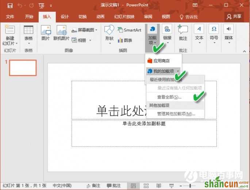
Task: Click 幻灯片 第 1 张, 共 1 张 status text
Action: (24, 186)
